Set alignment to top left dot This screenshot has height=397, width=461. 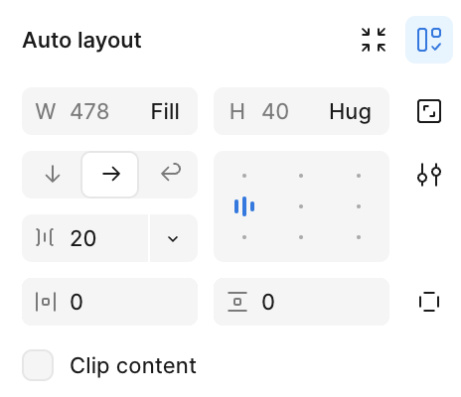pyautogui.click(x=244, y=176)
